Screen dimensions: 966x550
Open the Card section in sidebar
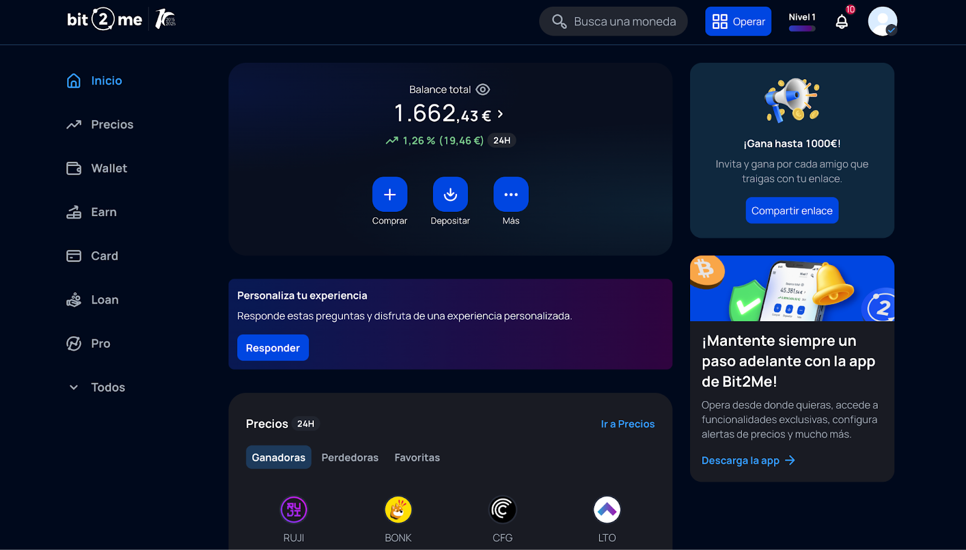92,256
